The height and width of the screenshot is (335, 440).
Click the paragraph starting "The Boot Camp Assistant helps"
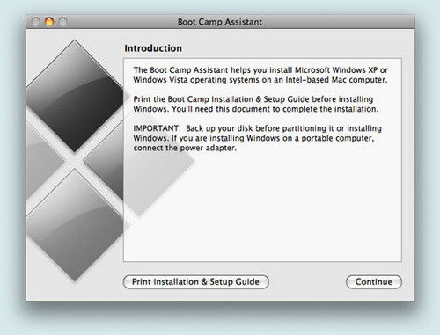pyautogui.click(x=260, y=75)
